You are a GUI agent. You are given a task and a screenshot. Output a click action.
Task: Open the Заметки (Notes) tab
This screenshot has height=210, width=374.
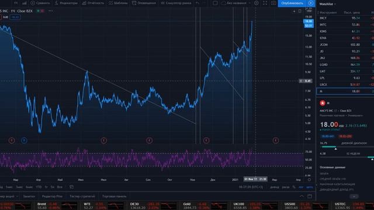29,197
